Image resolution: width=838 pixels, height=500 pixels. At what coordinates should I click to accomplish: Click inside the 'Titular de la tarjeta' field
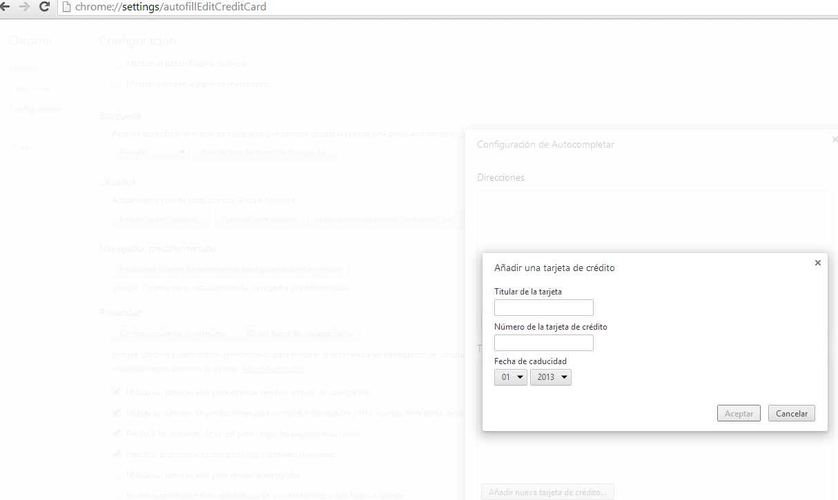pyautogui.click(x=543, y=308)
